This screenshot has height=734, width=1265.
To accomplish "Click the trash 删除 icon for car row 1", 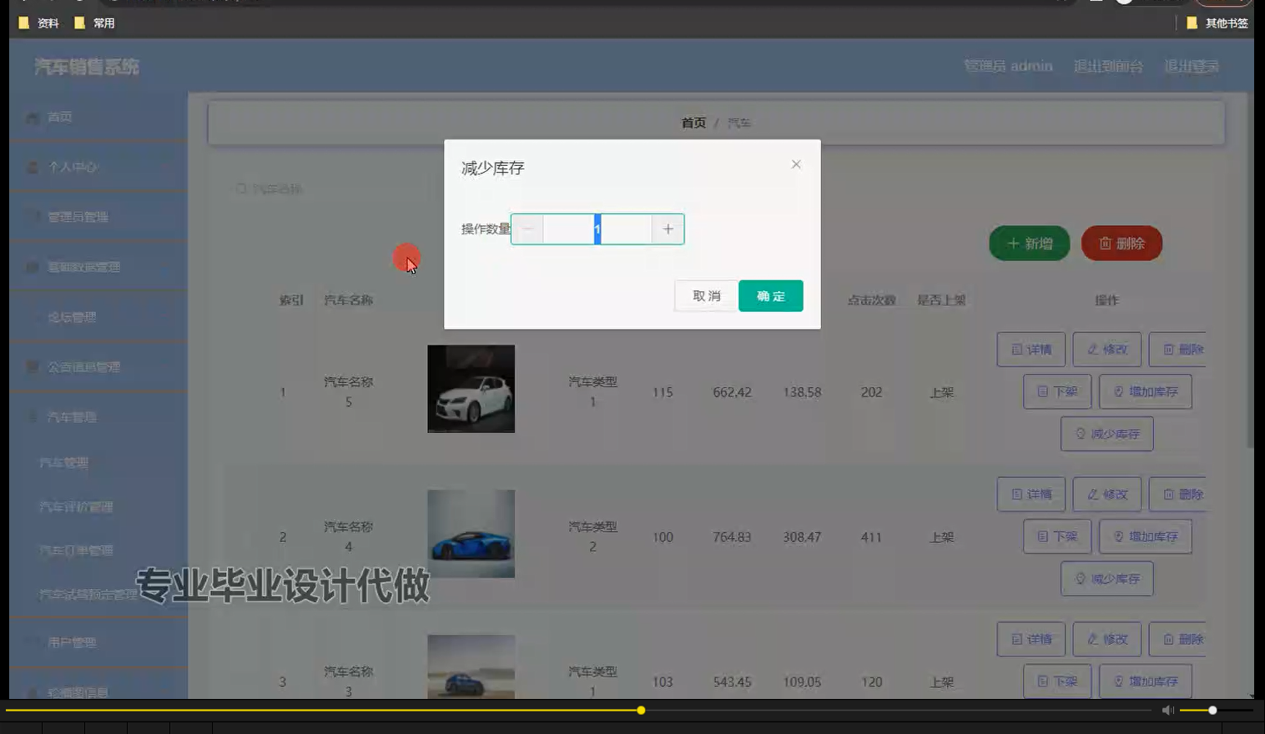I will [1168, 349].
